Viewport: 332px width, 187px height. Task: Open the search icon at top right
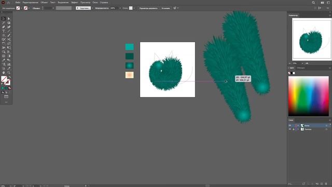313,3
